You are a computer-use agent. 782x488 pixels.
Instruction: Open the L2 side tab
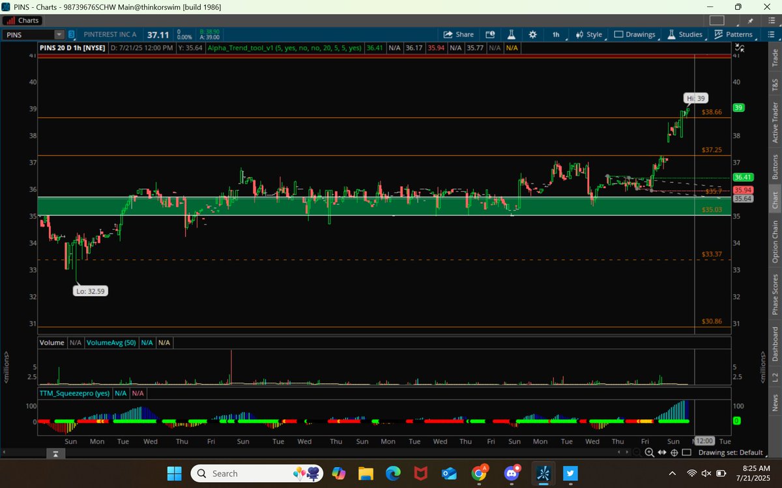click(x=775, y=377)
